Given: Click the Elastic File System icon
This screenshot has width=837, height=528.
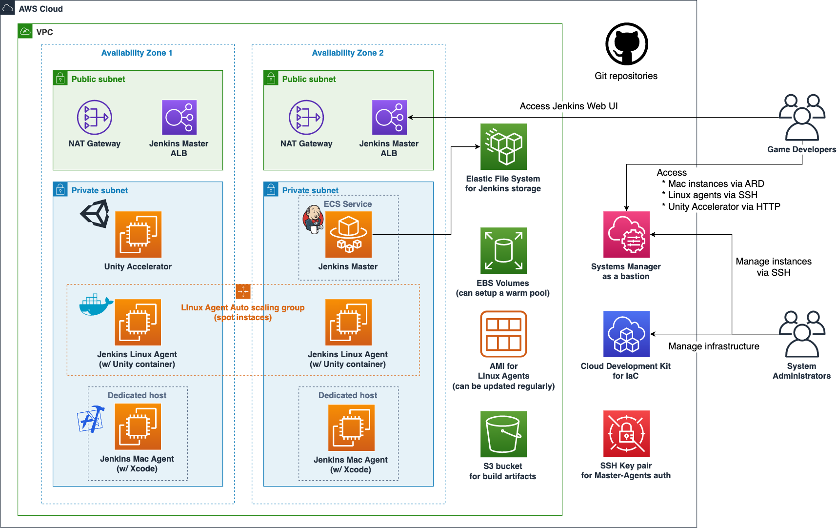Looking at the screenshot, I should pyautogui.click(x=503, y=146).
